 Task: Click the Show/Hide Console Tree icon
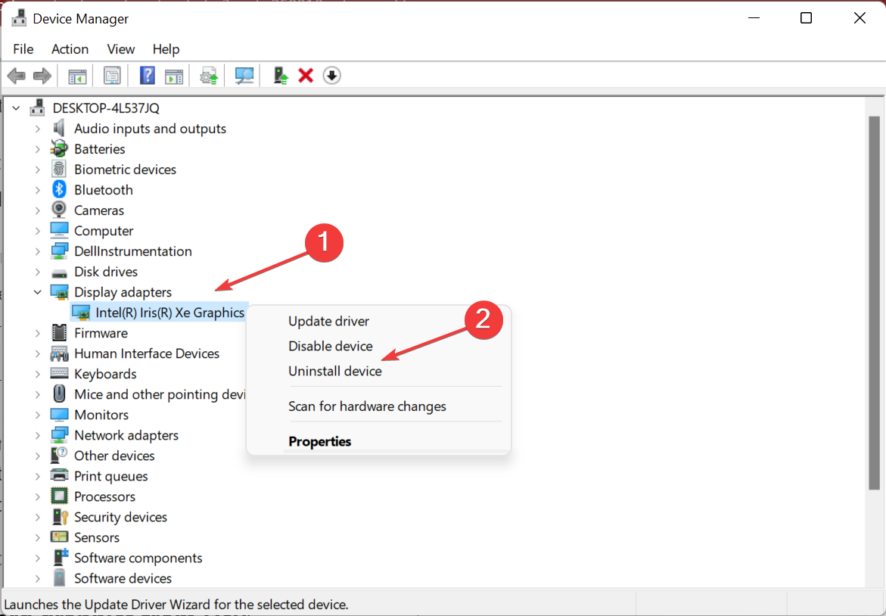tap(77, 76)
